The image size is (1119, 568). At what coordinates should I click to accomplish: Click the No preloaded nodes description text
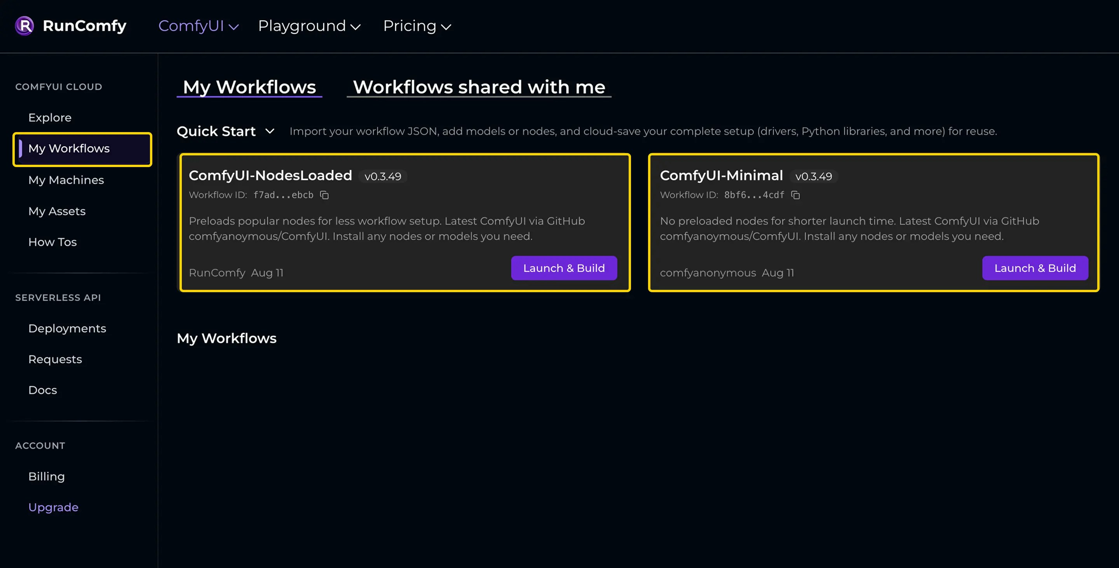849,228
